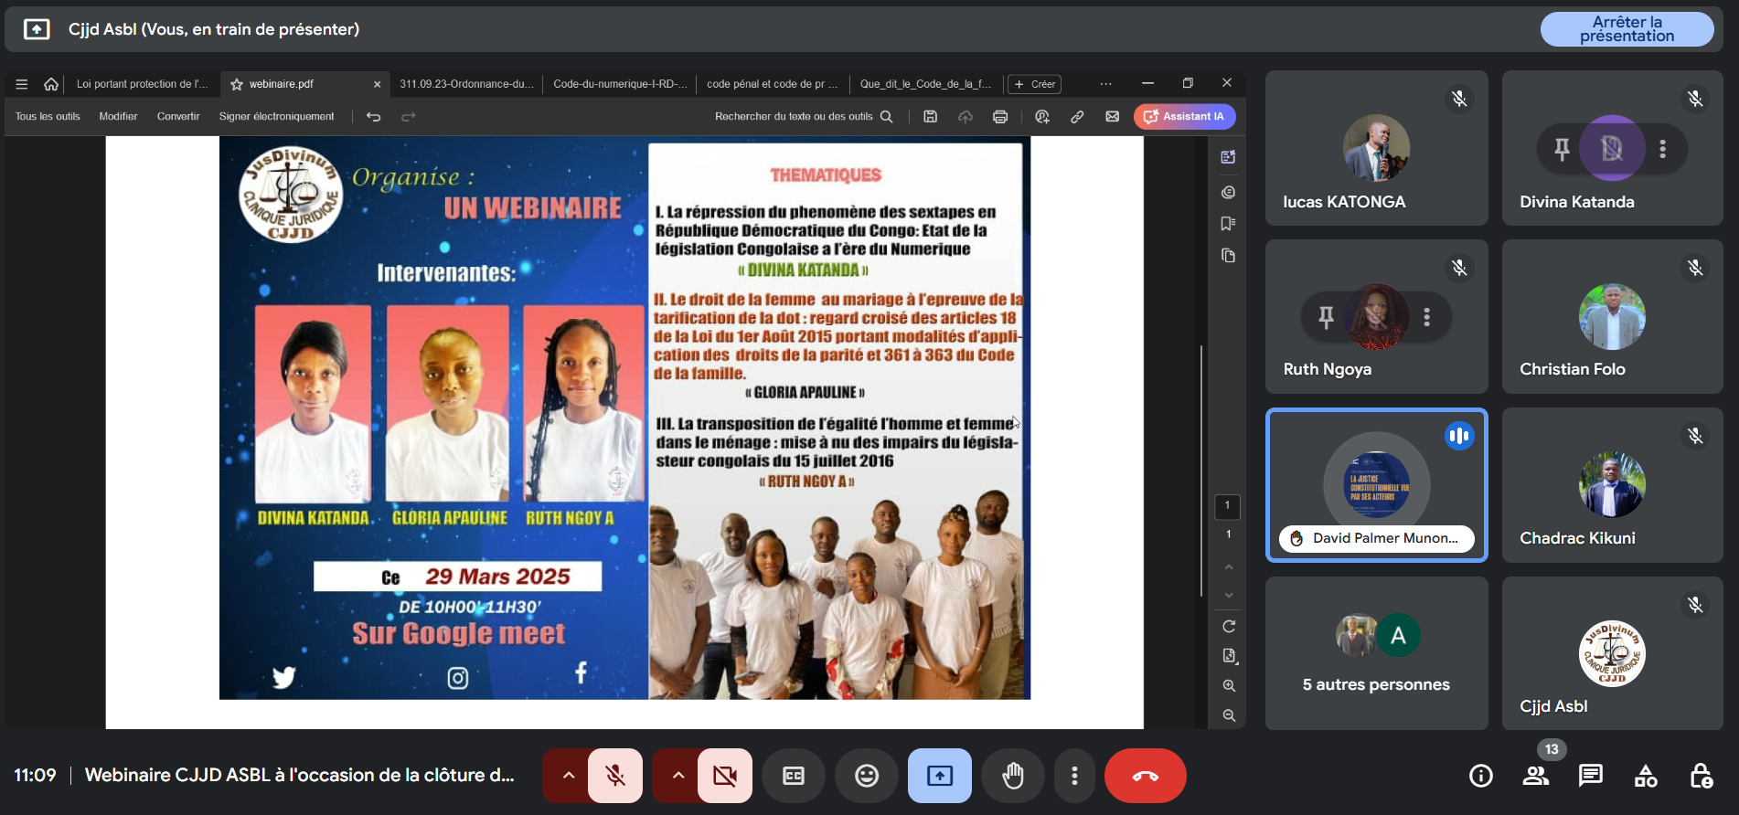Unmute the microphone
Screen dimensions: 1739x815
[x=615, y=776]
